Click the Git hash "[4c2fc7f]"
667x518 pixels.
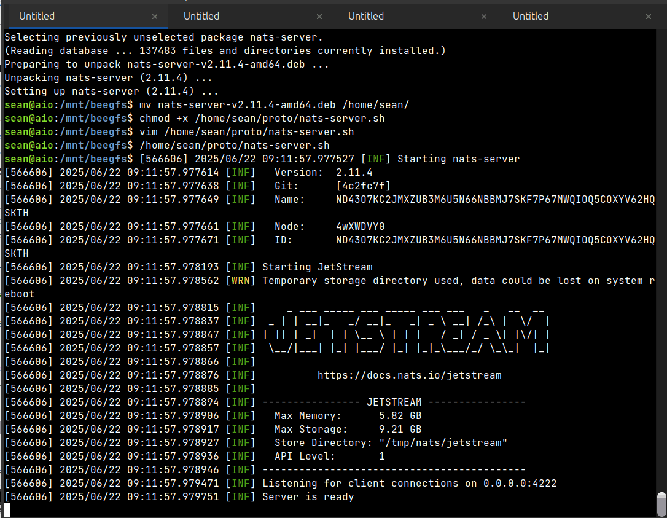(x=363, y=186)
